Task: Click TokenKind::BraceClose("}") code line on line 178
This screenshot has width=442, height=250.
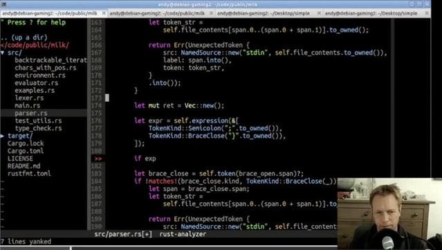Action: 217,136
